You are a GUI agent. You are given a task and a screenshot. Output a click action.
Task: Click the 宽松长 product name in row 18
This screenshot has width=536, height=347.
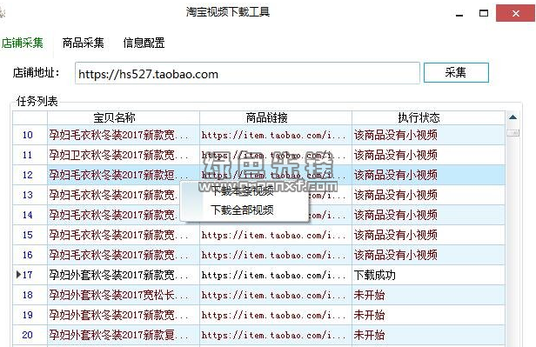click(118, 295)
